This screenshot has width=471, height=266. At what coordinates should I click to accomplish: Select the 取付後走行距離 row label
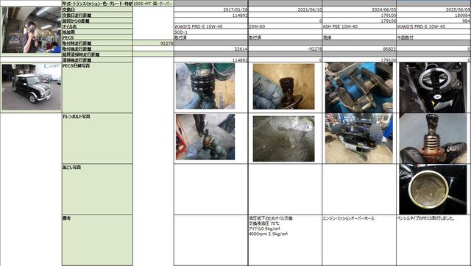pos(97,48)
